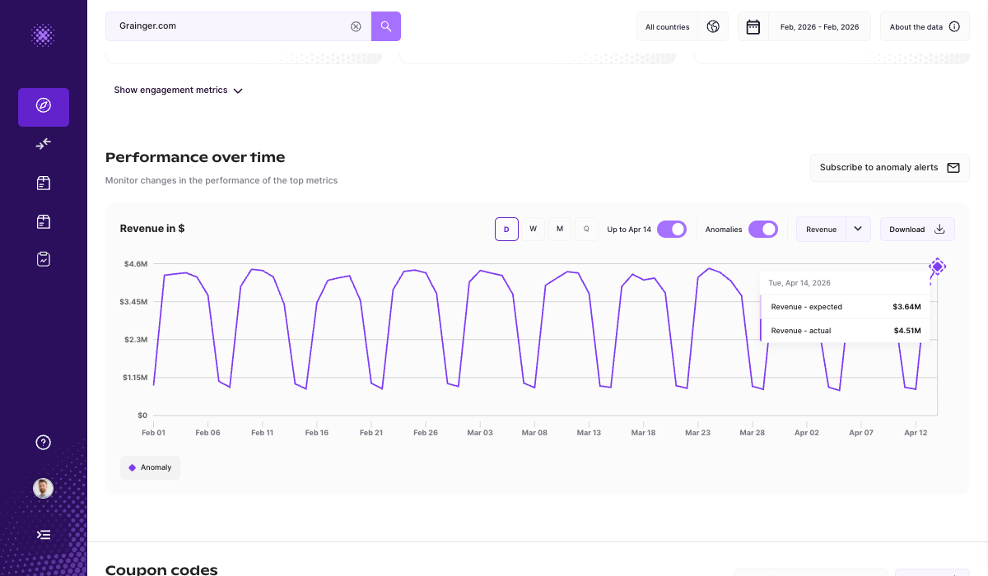Screen dimensions: 988x576
Task: Switch to Weekly granularity with W
Action: click(x=533, y=229)
